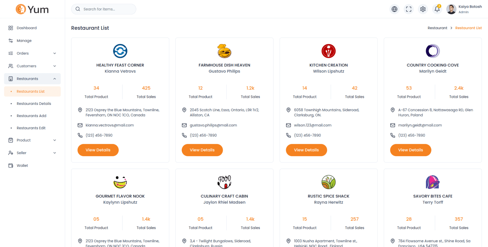
Task: Expand the Orders menu chevron
Action: point(55,53)
